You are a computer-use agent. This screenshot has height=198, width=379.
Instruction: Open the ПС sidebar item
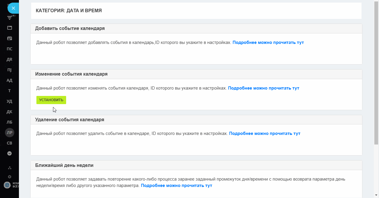pyautogui.click(x=10, y=49)
